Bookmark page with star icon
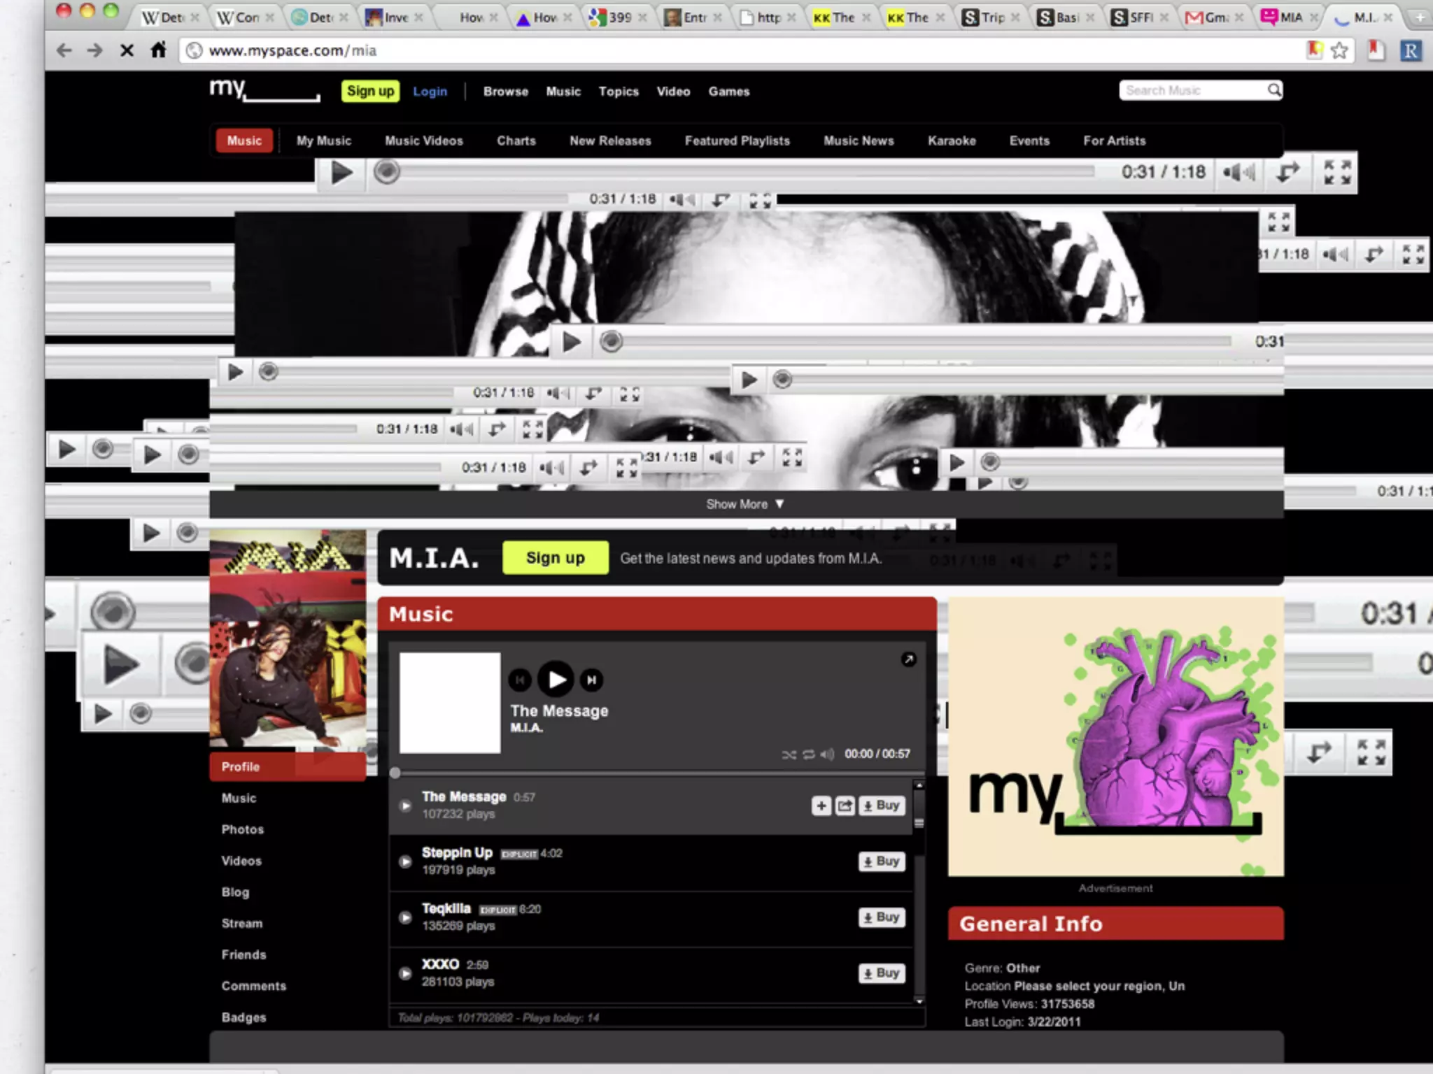 point(1339,50)
